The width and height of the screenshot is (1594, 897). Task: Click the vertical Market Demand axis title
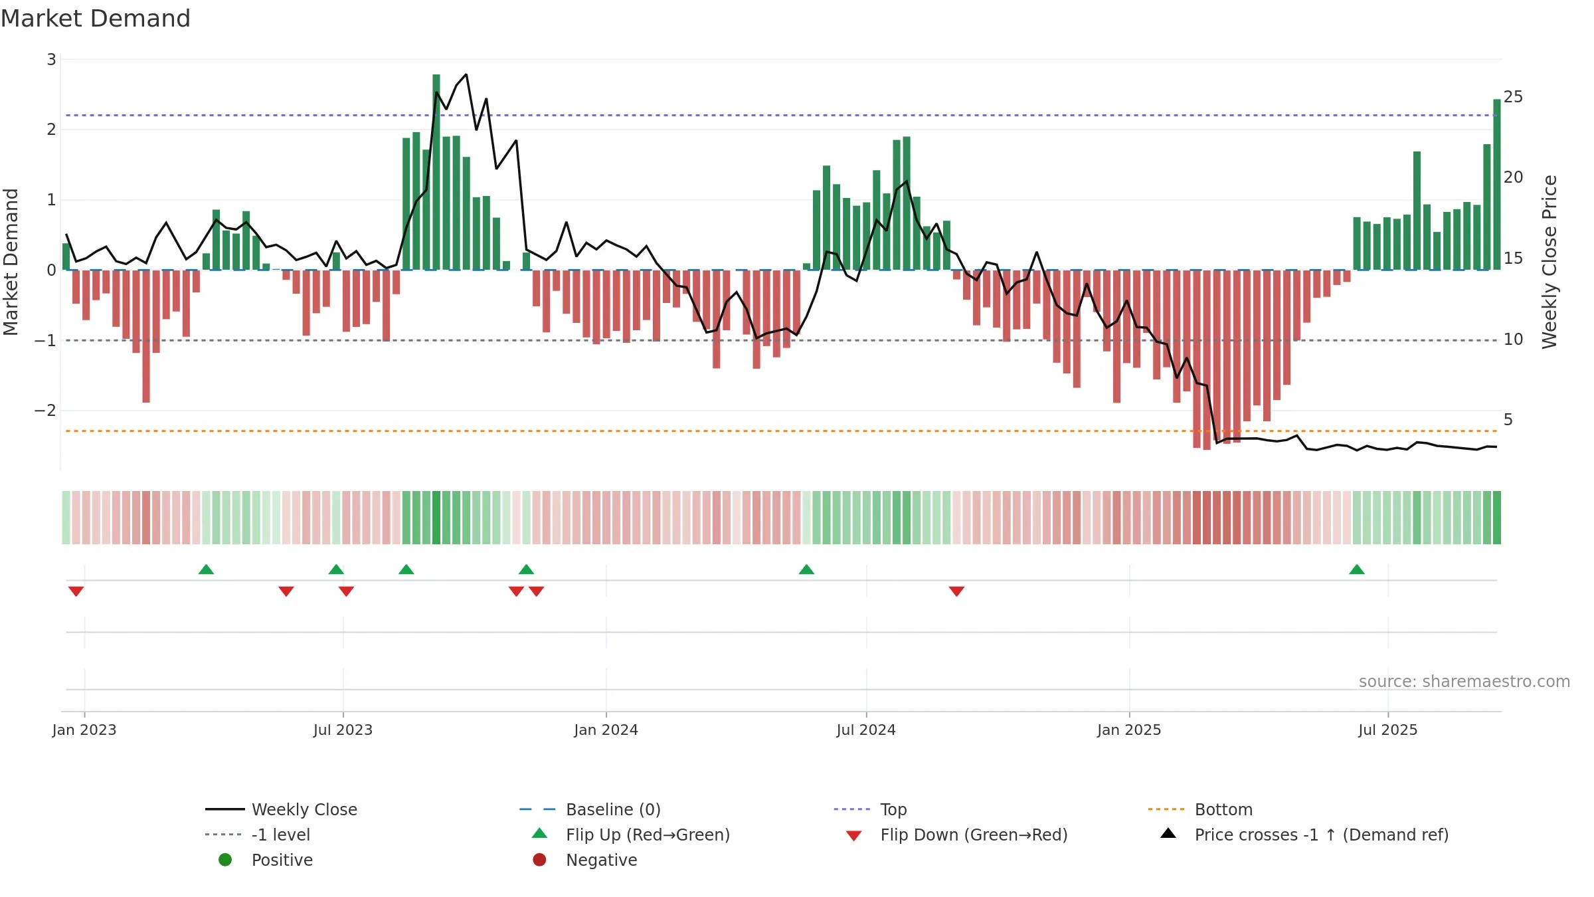pos(11,262)
